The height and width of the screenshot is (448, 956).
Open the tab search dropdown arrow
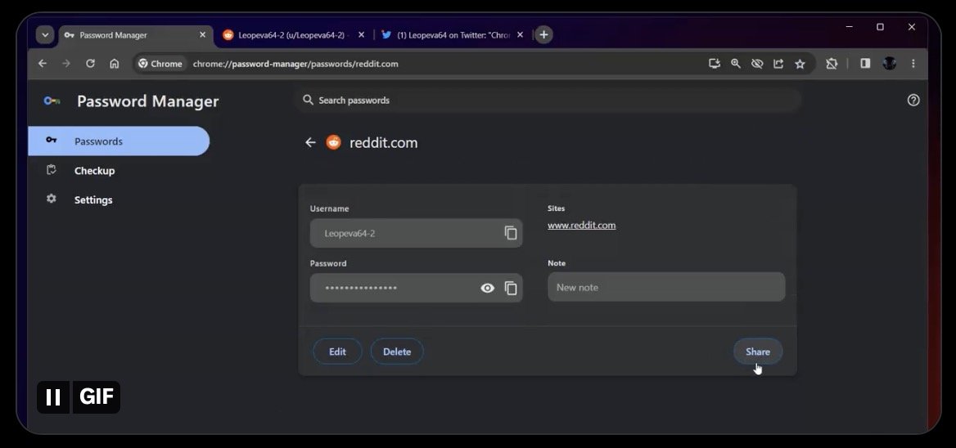pyautogui.click(x=45, y=34)
